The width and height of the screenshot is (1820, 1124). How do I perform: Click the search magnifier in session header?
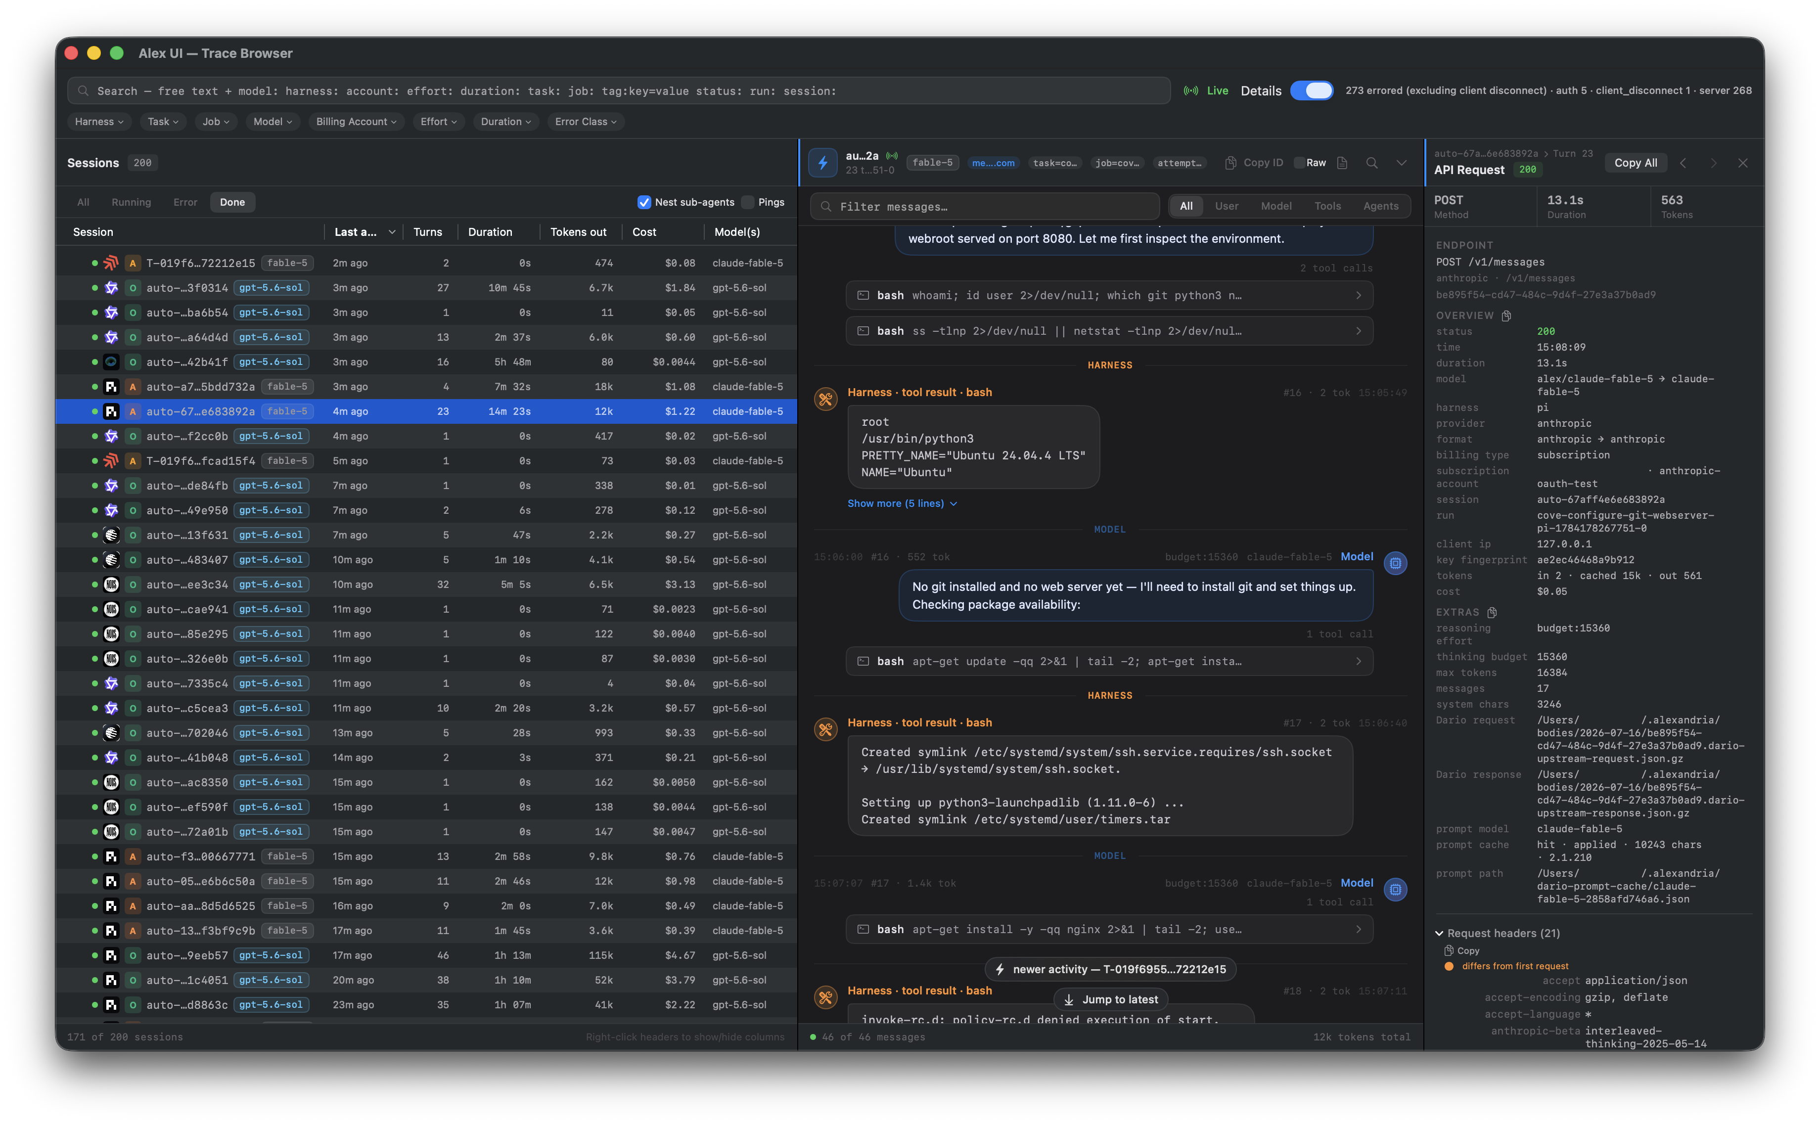(1371, 163)
